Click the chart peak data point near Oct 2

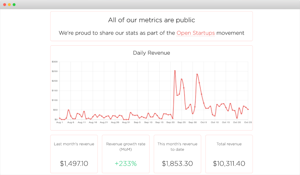tap(197, 74)
